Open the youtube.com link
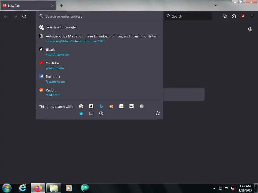Viewport: 258px width, 193px height. point(55,68)
